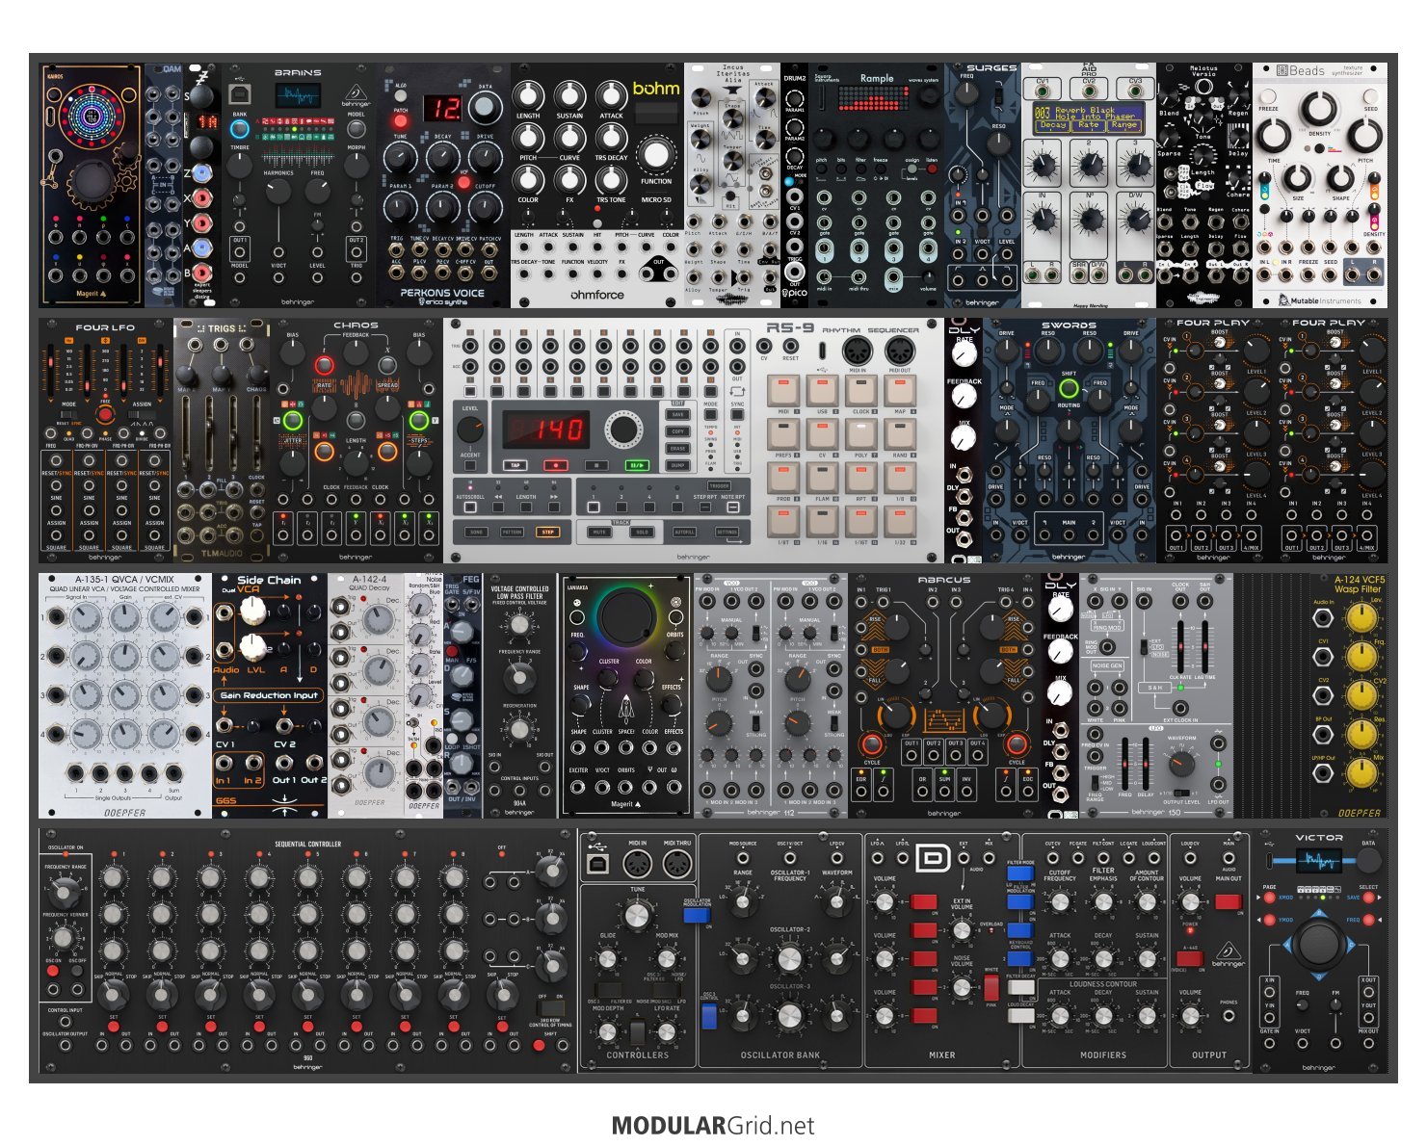
Task: Toggle the red MAIN OUT switch
Action: click(x=1228, y=901)
